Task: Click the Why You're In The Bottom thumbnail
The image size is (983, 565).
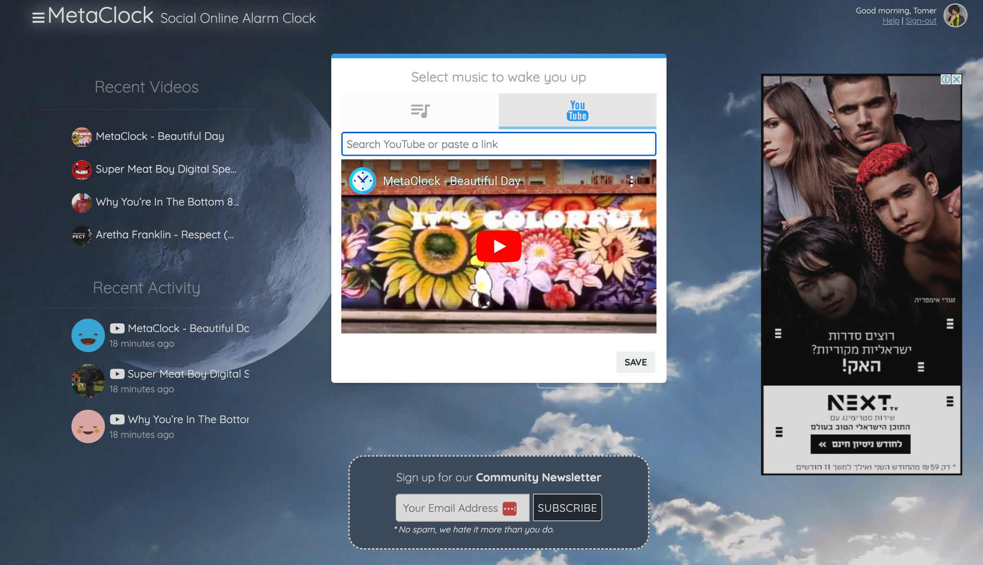Action: point(82,202)
